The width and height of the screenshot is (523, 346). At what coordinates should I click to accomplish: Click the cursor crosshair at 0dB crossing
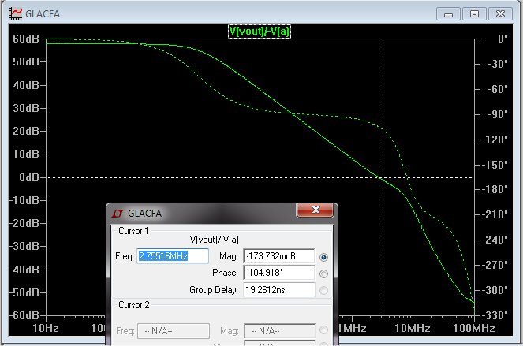(379, 177)
